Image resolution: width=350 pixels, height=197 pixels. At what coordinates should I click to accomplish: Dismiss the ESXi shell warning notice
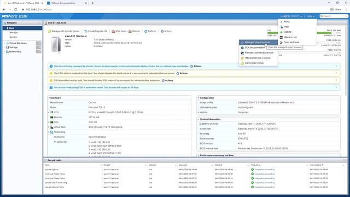pos(336,73)
